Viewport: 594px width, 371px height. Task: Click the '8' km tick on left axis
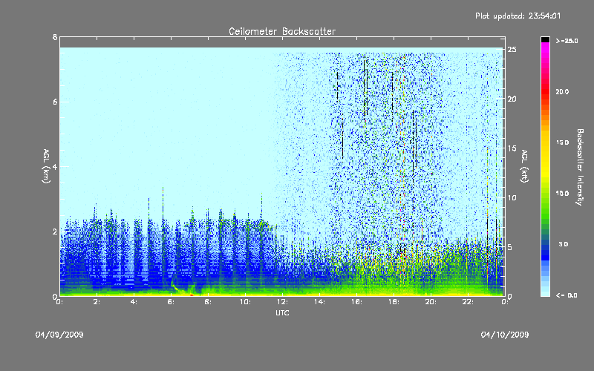point(55,37)
